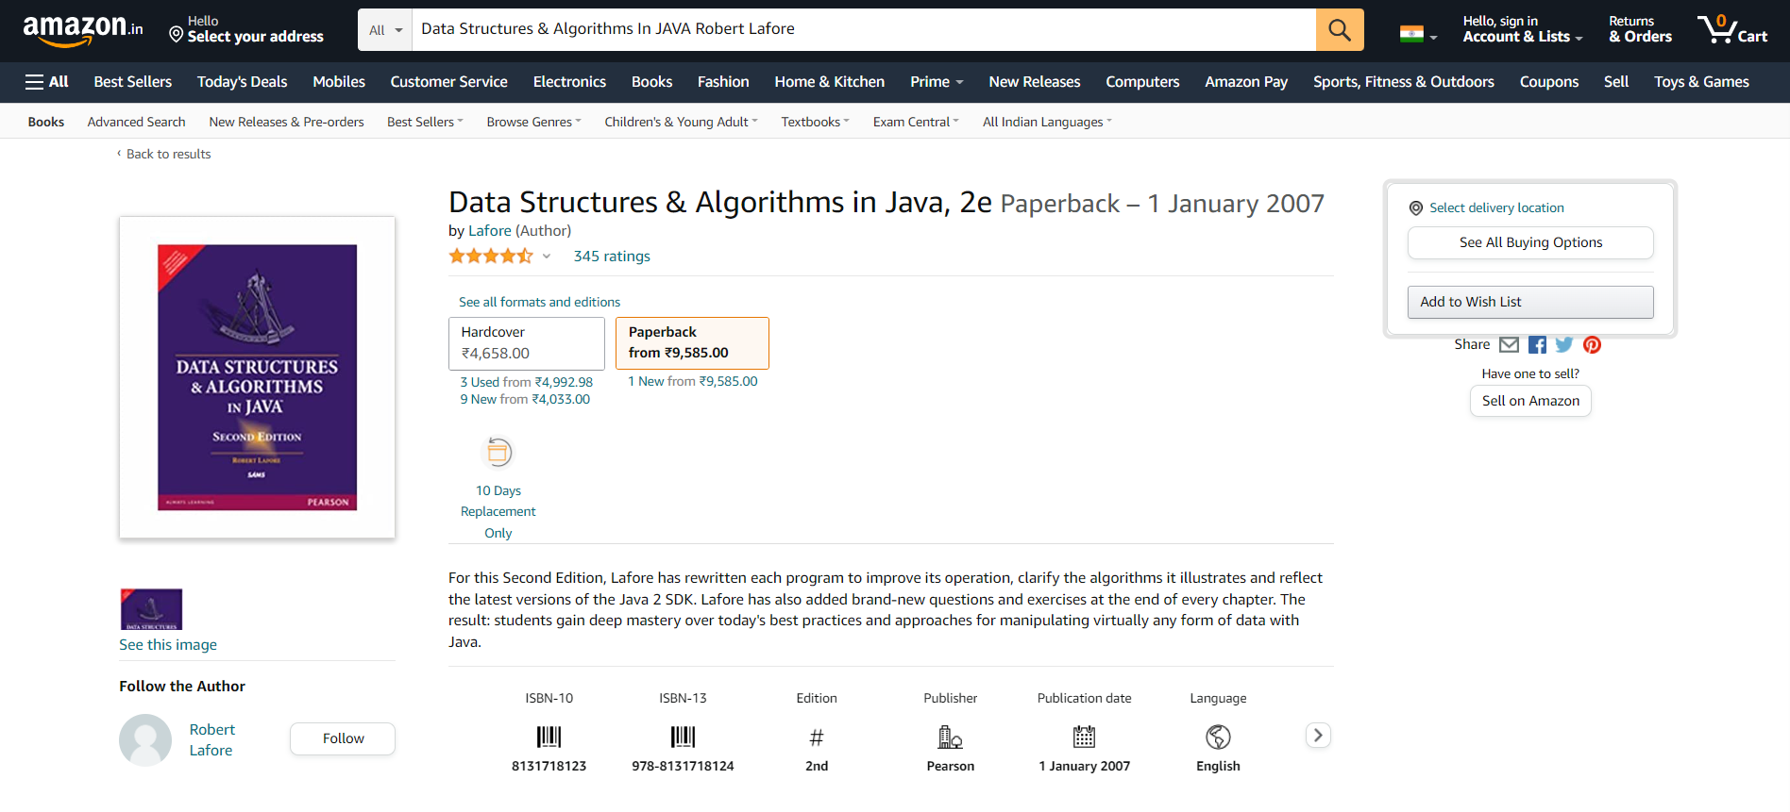The width and height of the screenshot is (1790, 812).
Task: Click the main book cover image
Action: coord(257,377)
